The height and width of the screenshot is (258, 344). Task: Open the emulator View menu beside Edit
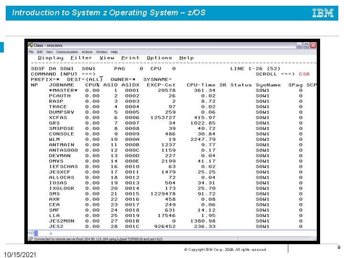(x=49, y=52)
